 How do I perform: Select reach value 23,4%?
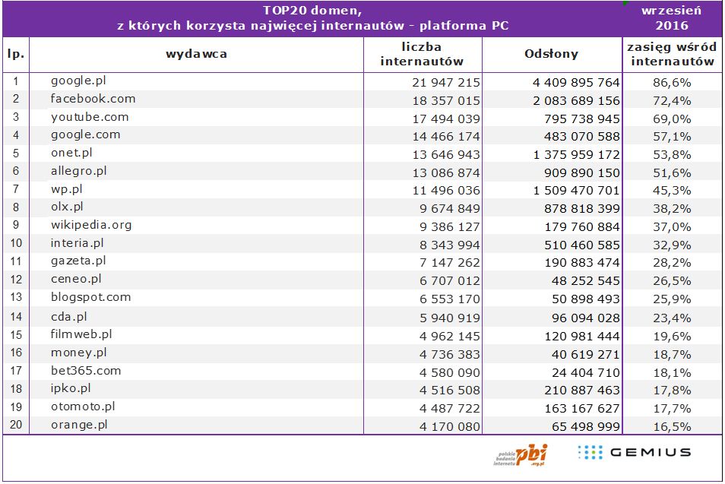673,318
